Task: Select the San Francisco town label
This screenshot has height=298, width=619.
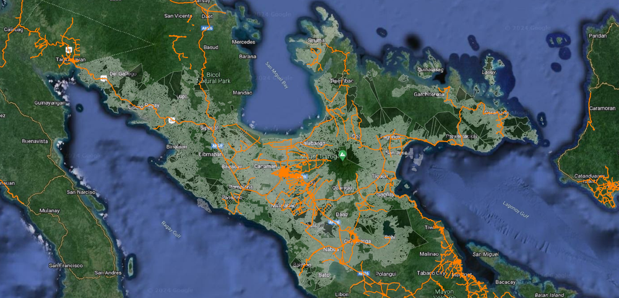Action: tap(66, 266)
